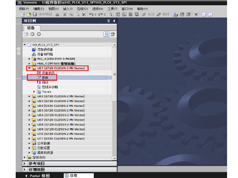Collapse HD_PLC4_V13_SP1 project node

[x=25, y=45]
